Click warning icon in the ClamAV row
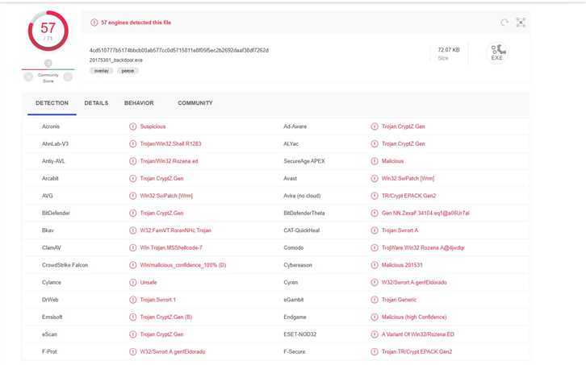 click(x=132, y=248)
